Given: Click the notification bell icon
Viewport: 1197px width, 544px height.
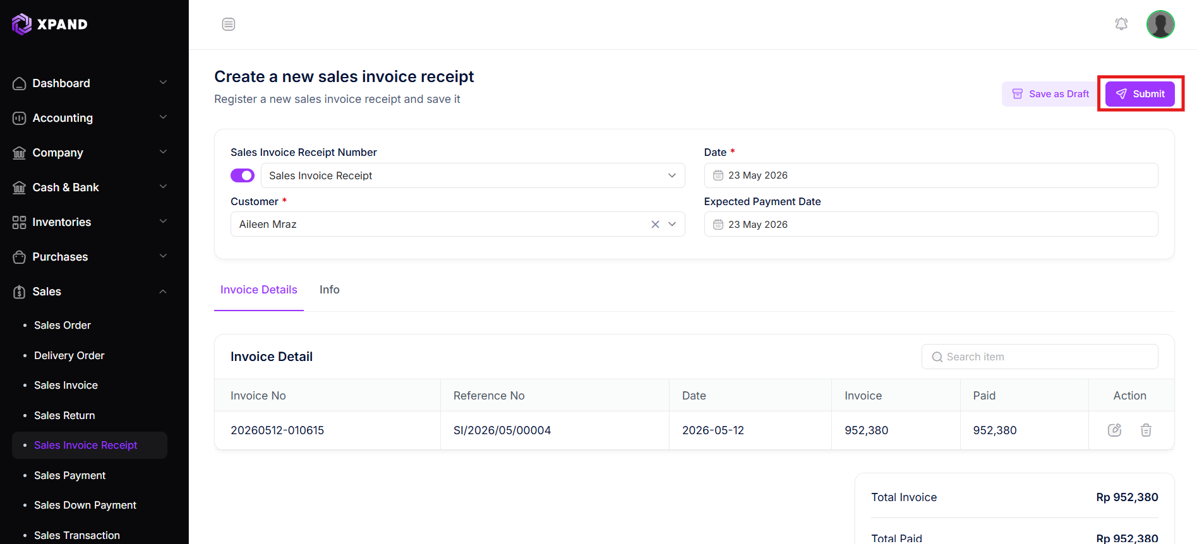Looking at the screenshot, I should [1121, 24].
